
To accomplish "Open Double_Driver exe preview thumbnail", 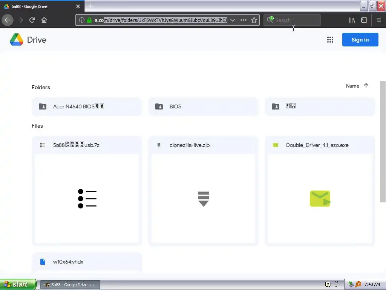I will 320,199.
